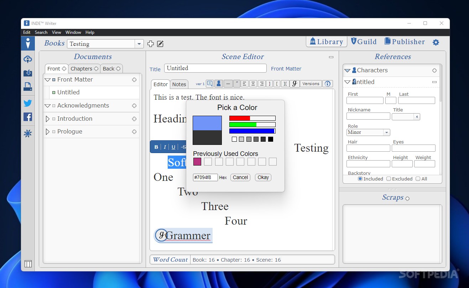Viewport: 469px width, 288px height.
Task: Click the column layout icon at sidebar bottom
Action: tap(28, 264)
